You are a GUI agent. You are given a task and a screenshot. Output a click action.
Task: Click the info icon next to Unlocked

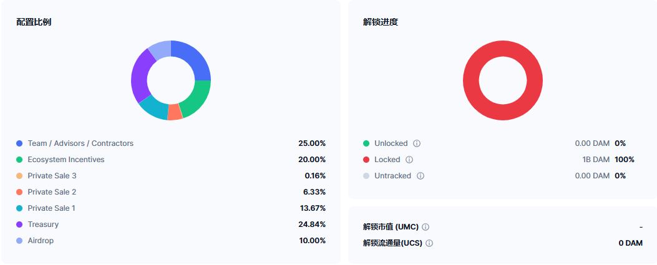tap(417, 143)
